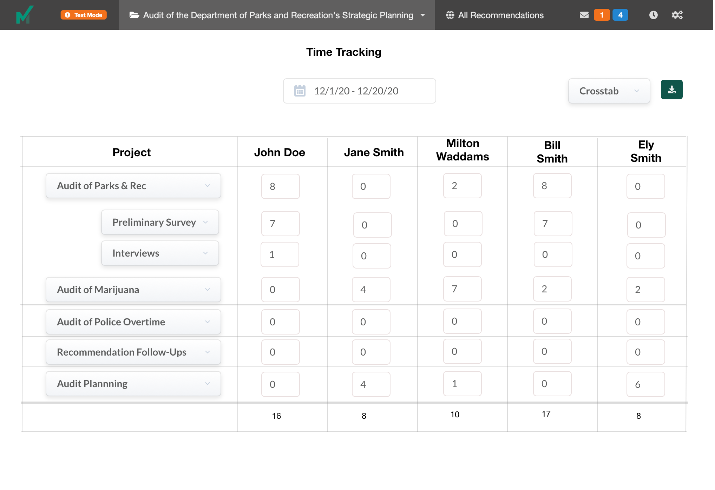Open the project folder icon

click(x=134, y=15)
